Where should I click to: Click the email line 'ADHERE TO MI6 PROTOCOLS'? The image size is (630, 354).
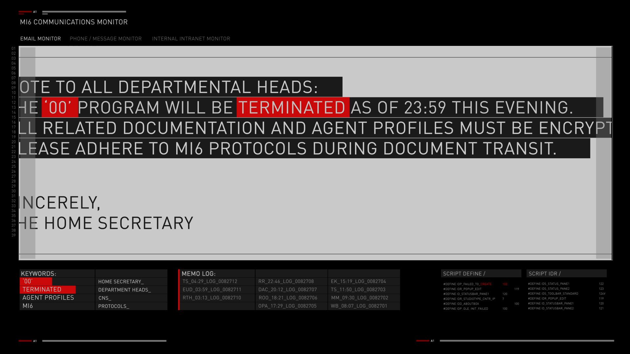pos(304,148)
